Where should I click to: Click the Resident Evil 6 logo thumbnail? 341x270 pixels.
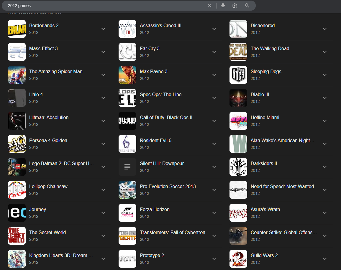[x=127, y=144]
